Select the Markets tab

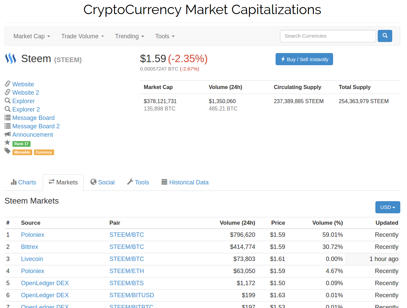click(63, 182)
